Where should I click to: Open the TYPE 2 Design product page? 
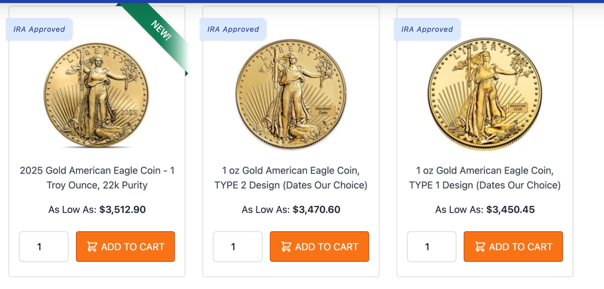point(292,177)
